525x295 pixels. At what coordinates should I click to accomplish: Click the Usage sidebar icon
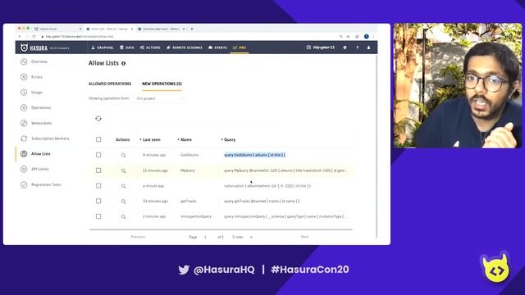[24, 93]
